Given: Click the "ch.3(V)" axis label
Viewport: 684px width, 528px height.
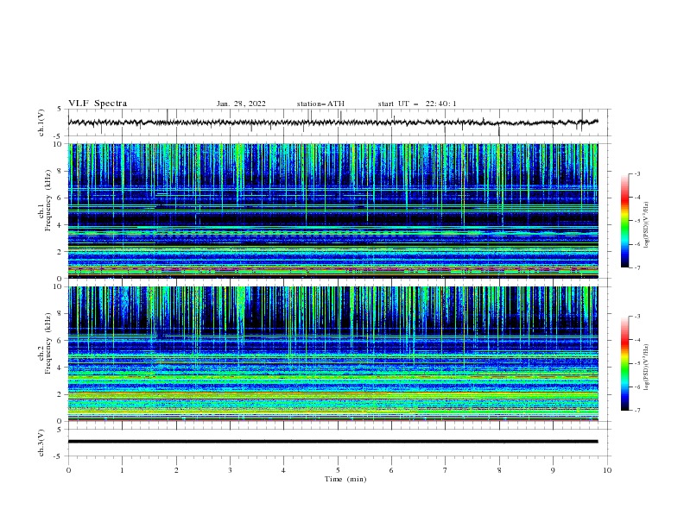Looking at the screenshot, I should point(41,443).
